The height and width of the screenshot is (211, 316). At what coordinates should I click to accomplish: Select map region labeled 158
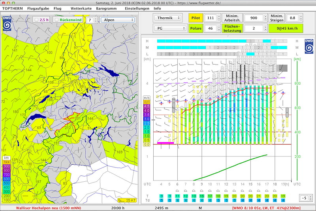[50, 100]
